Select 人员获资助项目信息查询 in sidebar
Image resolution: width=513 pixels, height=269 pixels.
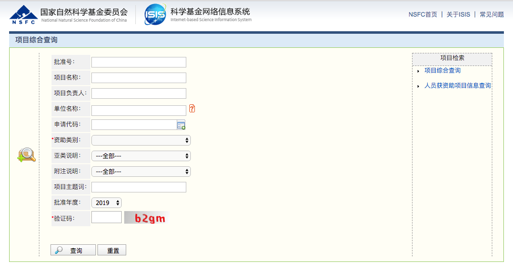coord(457,86)
